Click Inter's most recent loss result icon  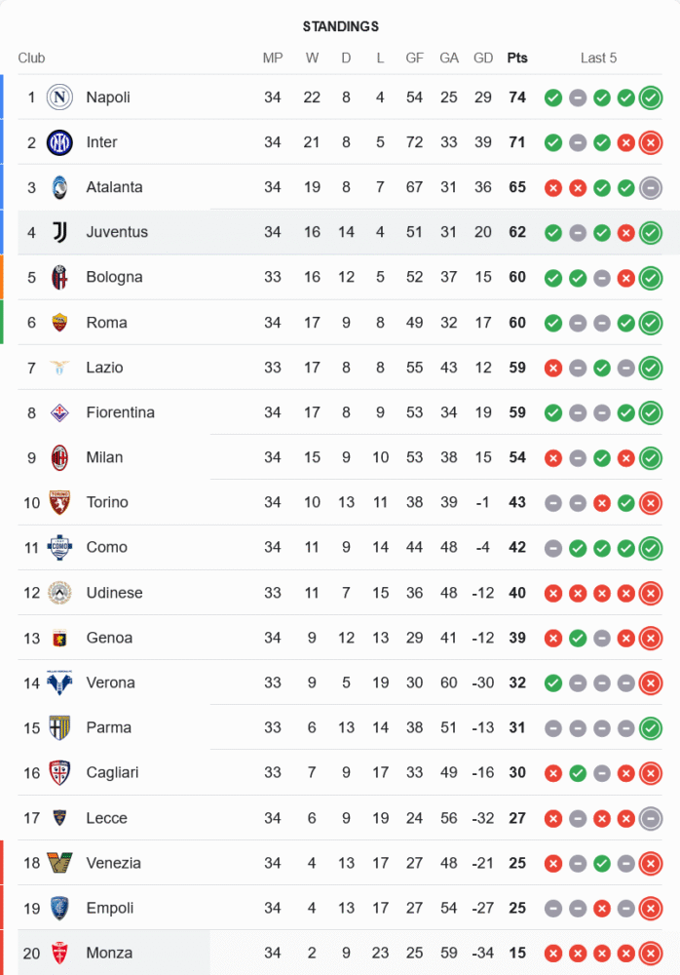click(x=651, y=142)
